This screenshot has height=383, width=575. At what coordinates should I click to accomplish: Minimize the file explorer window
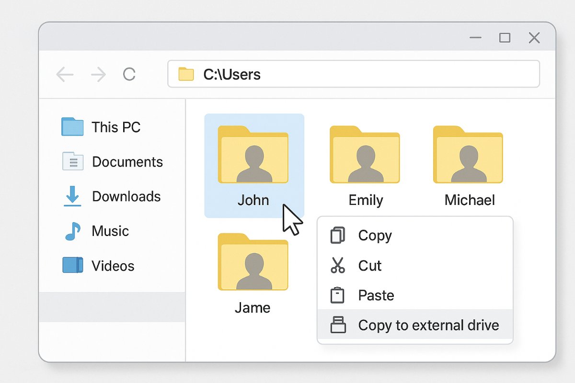tap(475, 38)
